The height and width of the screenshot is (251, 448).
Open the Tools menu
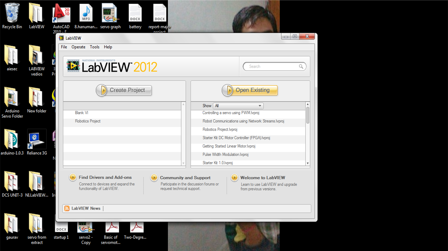[x=94, y=47]
